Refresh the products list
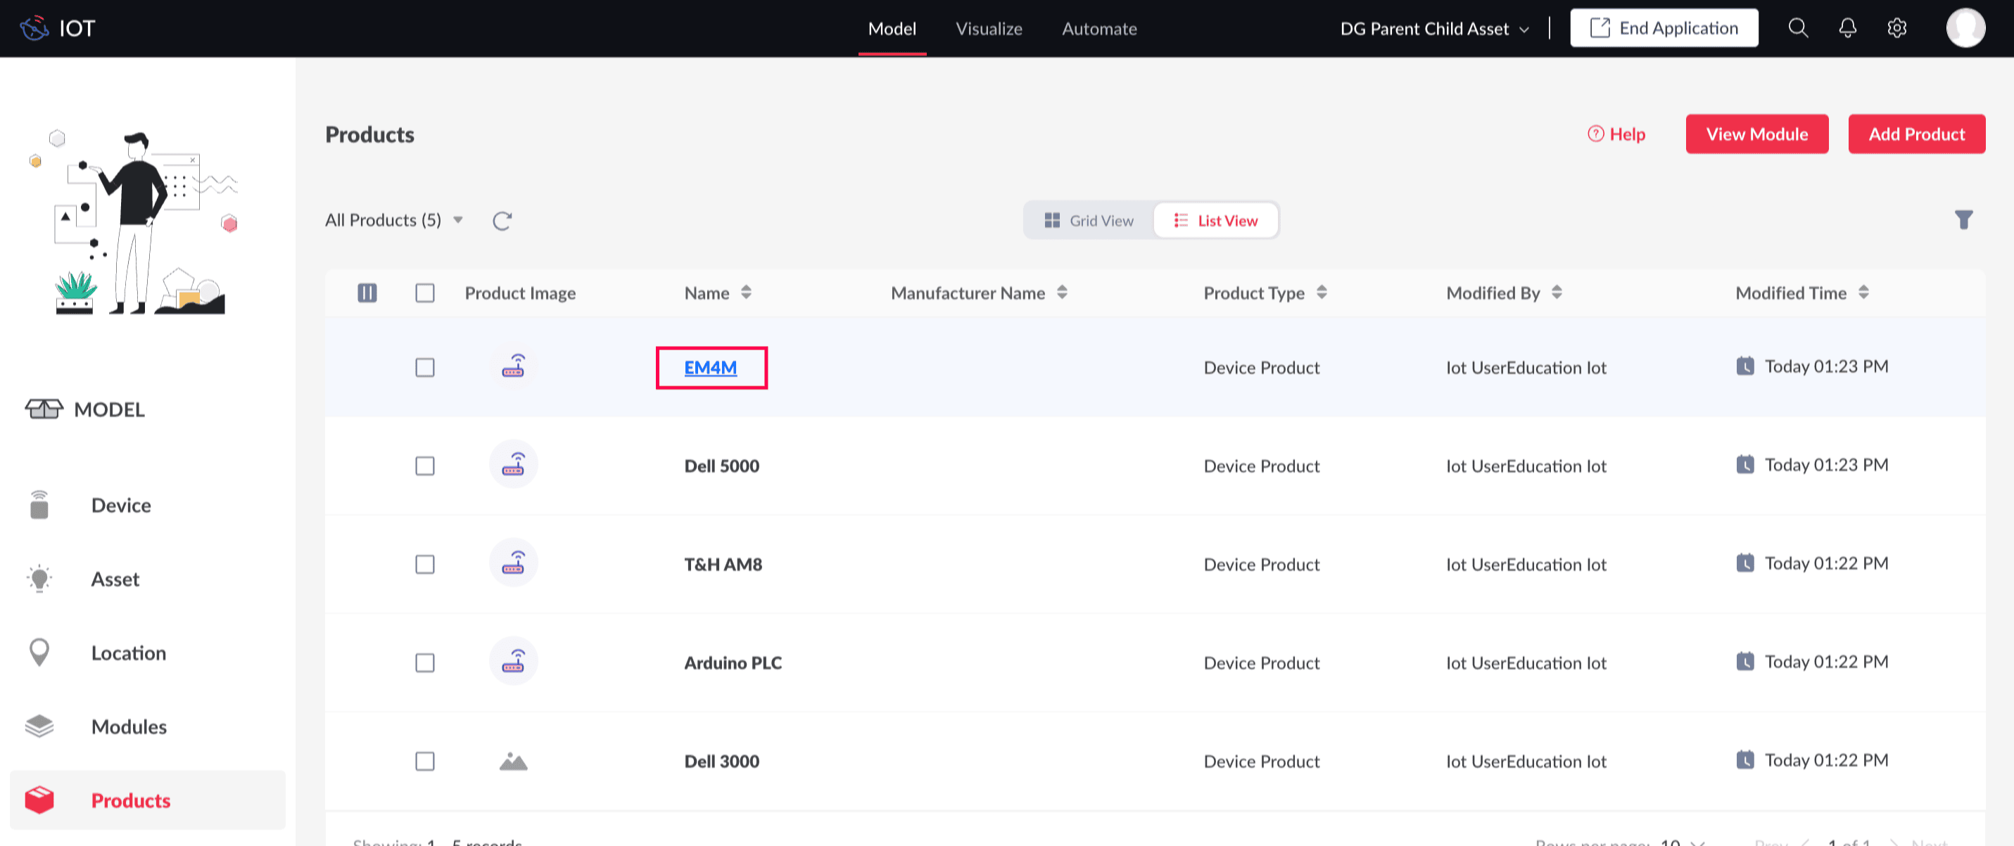 tap(502, 221)
